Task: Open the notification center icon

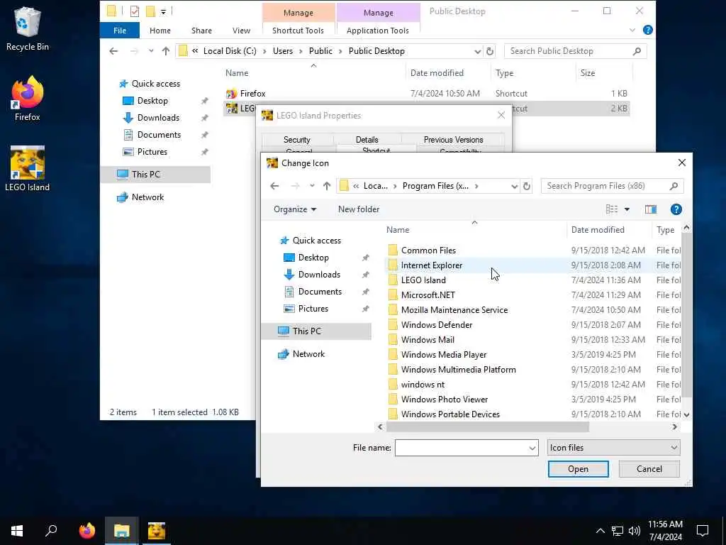Action: [x=703, y=531]
